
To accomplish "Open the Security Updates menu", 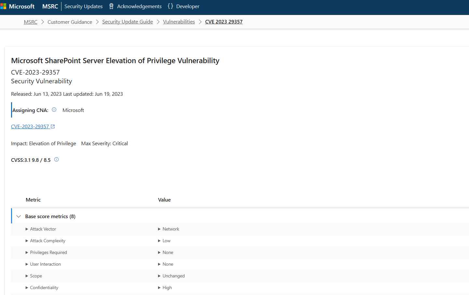I will tap(83, 6).
